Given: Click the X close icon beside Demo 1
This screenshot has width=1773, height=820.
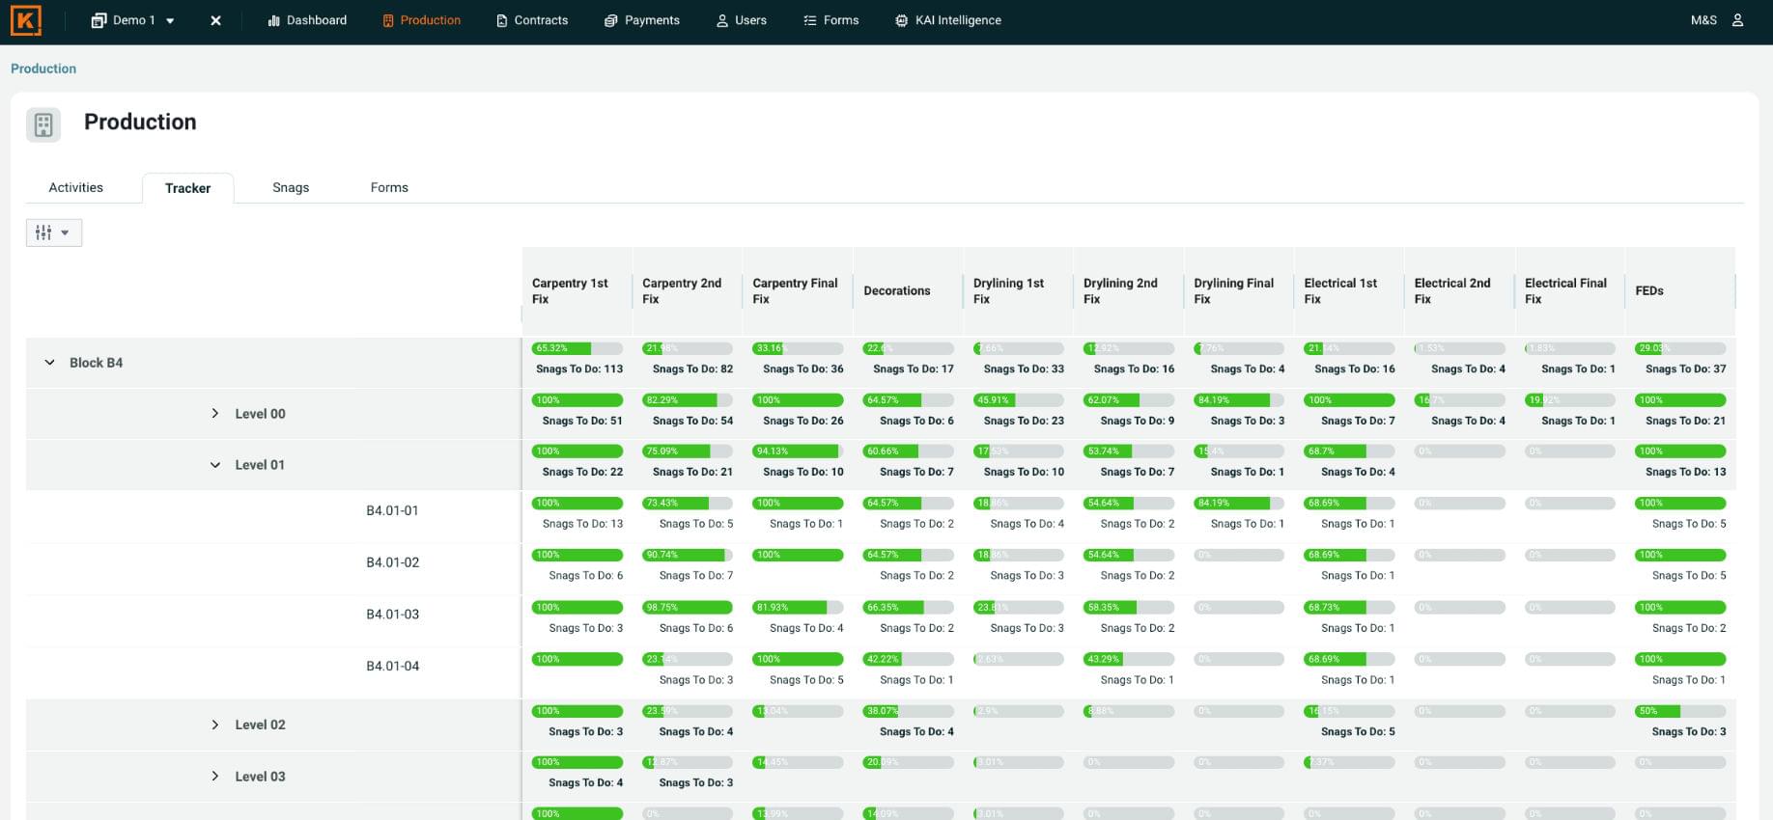Looking at the screenshot, I should point(215,20).
